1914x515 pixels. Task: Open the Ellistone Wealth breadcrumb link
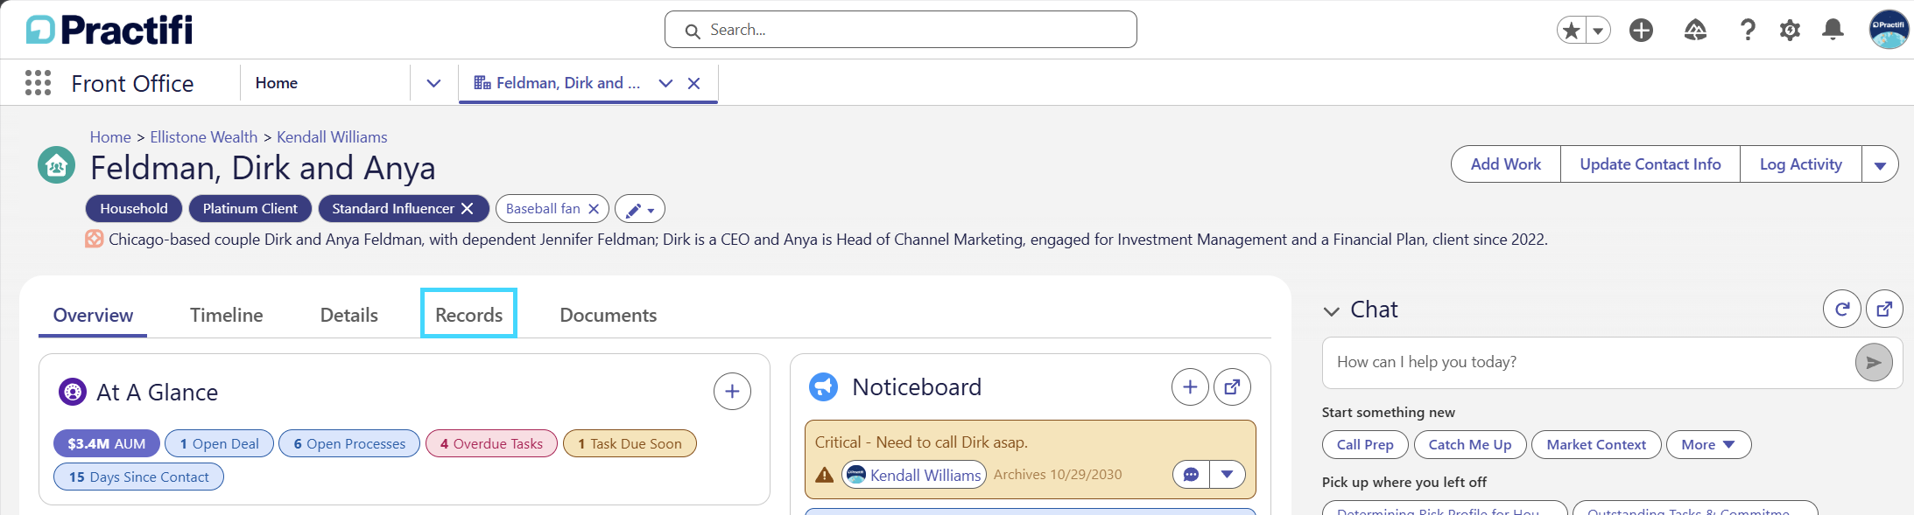click(x=204, y=137)
